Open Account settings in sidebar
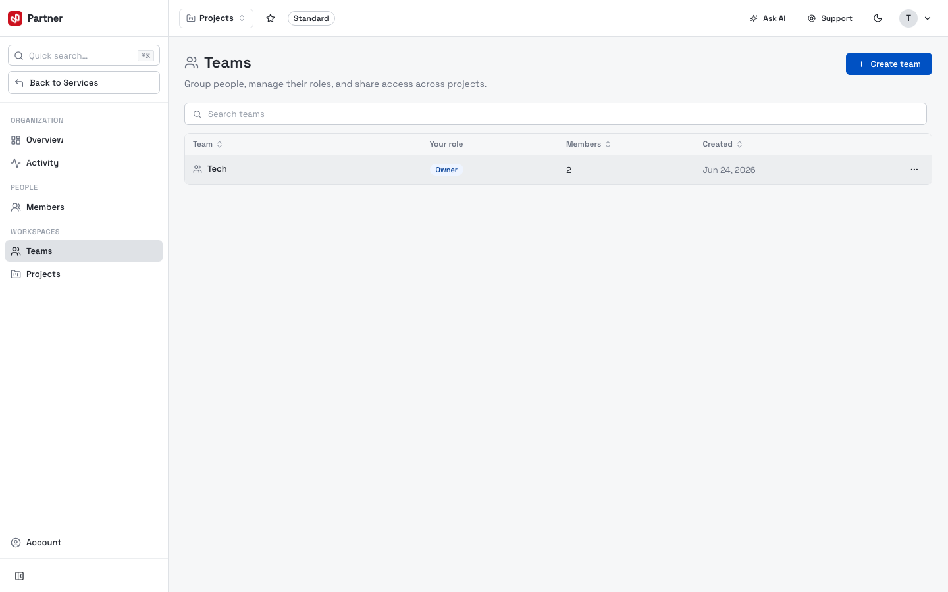This screenshot has height=592, width=948. pos(84,543)
